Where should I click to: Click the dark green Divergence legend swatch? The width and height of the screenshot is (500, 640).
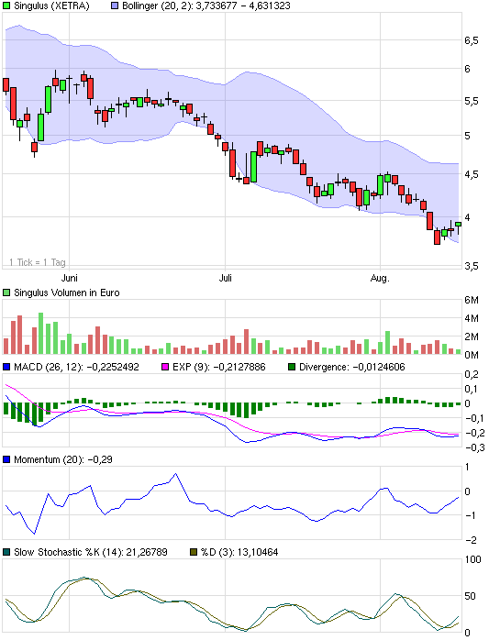click(292, 367)
